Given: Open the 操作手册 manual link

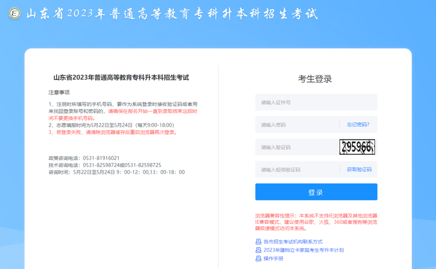Looking at the screenshot, I should tap(273, 258).
